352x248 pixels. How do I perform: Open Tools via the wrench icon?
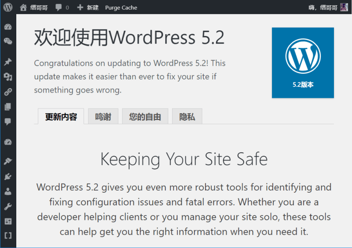coord(7,206)
